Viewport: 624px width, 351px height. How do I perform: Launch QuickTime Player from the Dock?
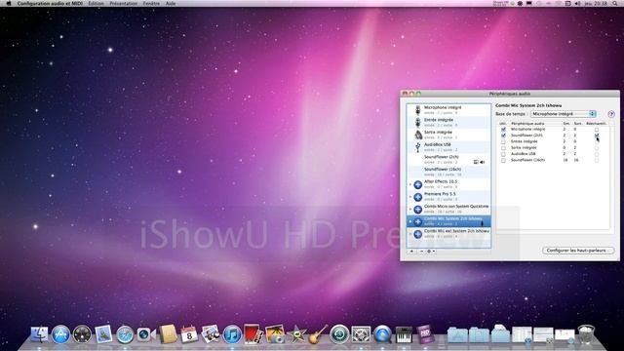(382, 334)
